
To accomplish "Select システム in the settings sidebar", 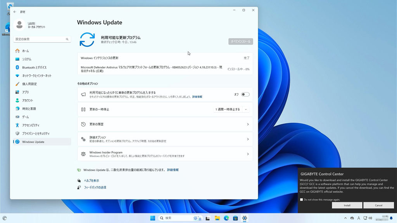I will [x=27, y=59].
